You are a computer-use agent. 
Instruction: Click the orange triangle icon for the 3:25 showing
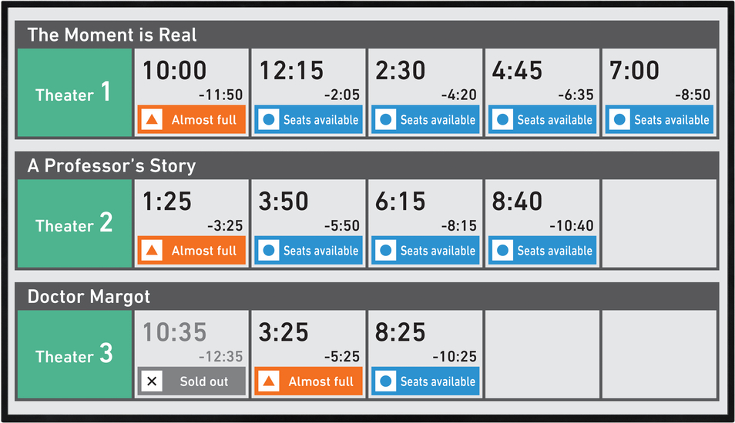(x=269, y=381)
